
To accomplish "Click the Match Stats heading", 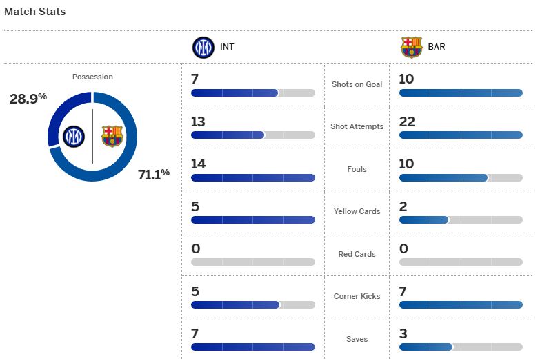I will (x=34, y=12).
